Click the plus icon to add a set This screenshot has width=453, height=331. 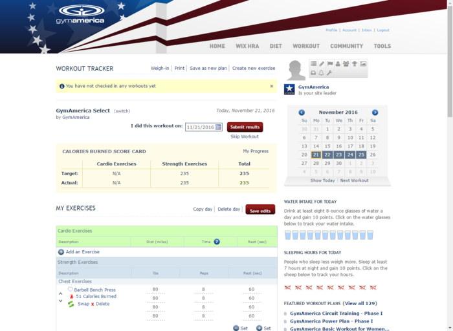[259, 328]
